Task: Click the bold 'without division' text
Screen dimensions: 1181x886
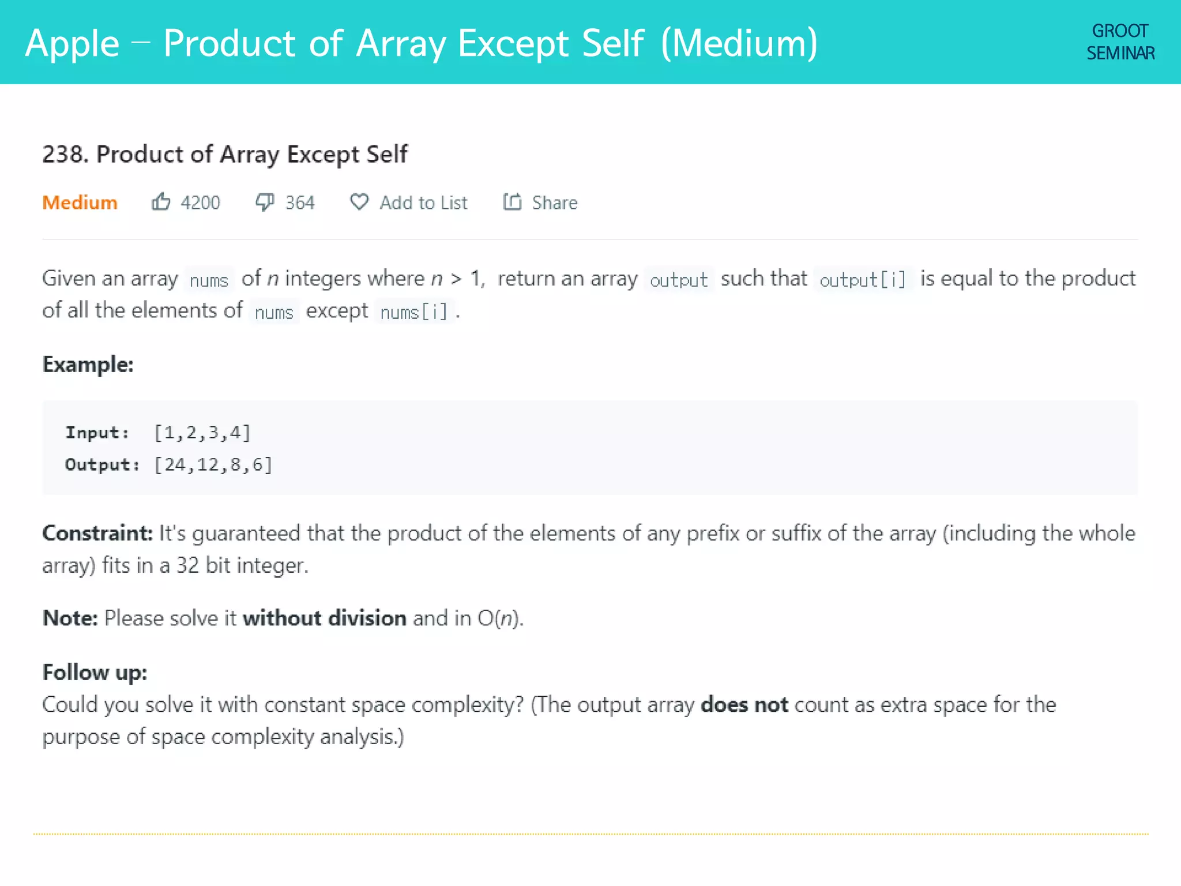Action: (x=324, y=618)
